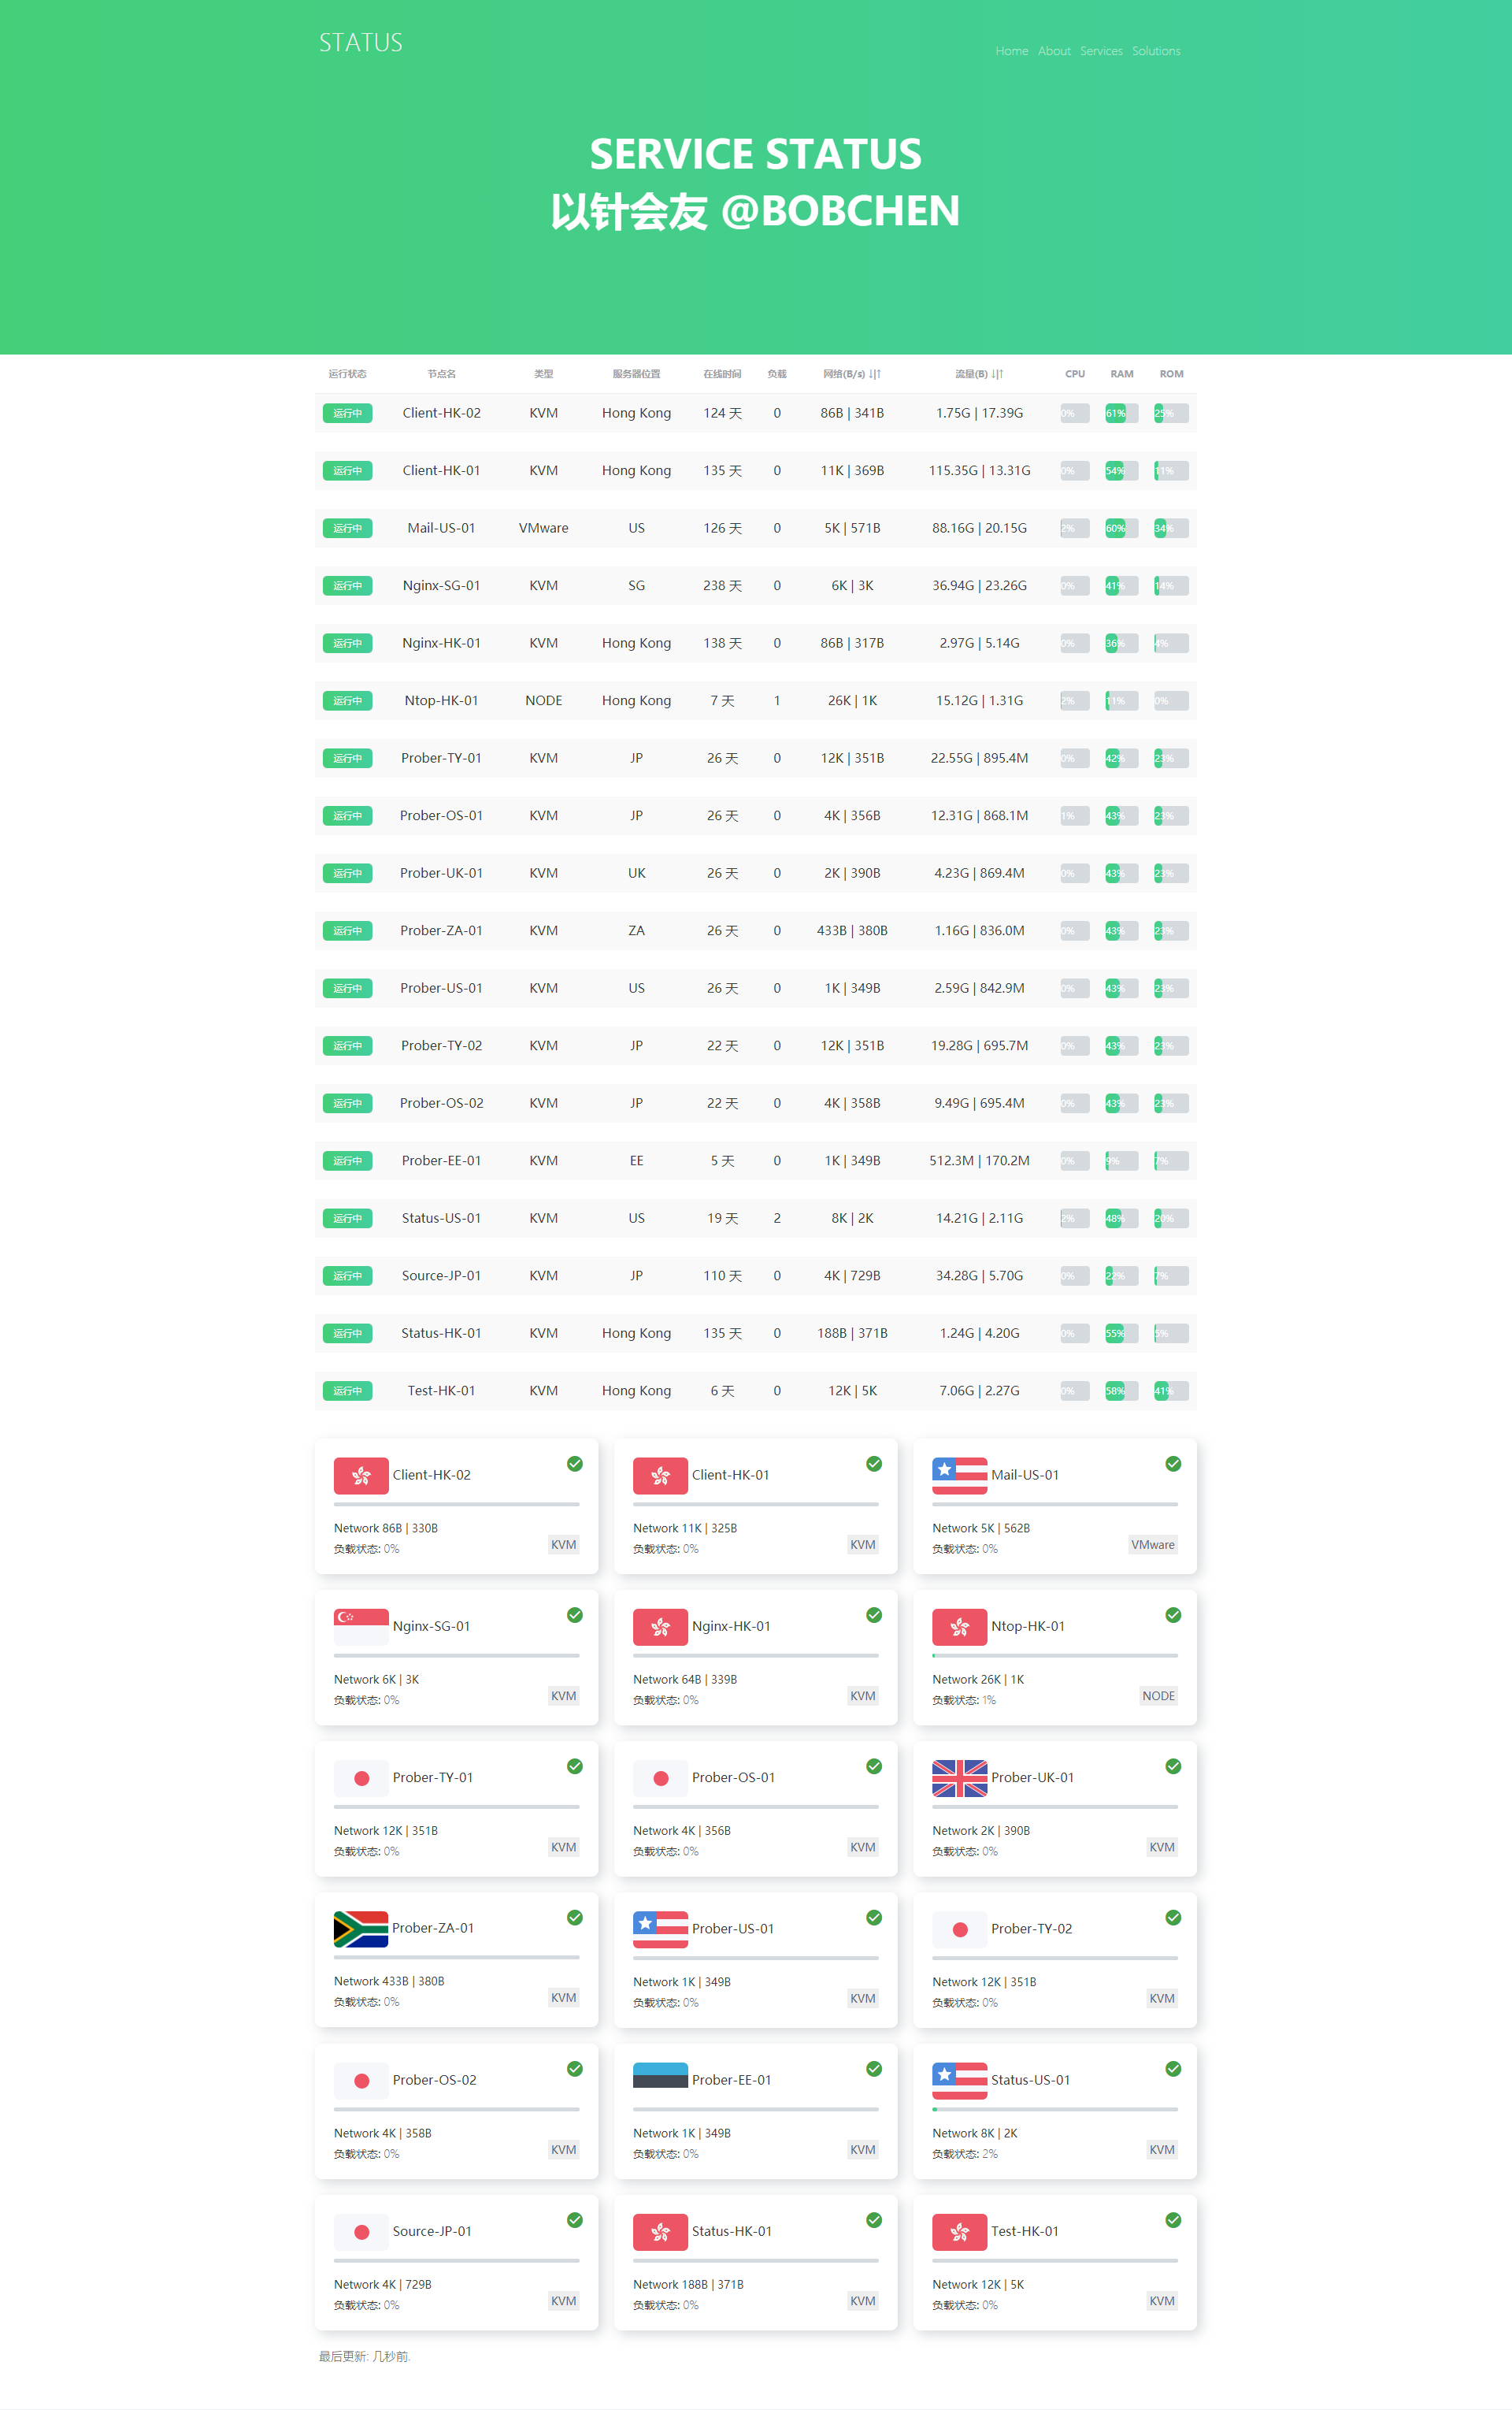Click the UK flag on the Prober-UK-01 card

pyautogui.click(x=959, y=1777)
